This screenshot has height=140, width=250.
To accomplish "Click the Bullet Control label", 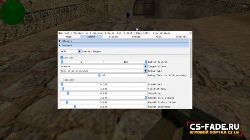I will pyautogui.click(x=157, y=62).
